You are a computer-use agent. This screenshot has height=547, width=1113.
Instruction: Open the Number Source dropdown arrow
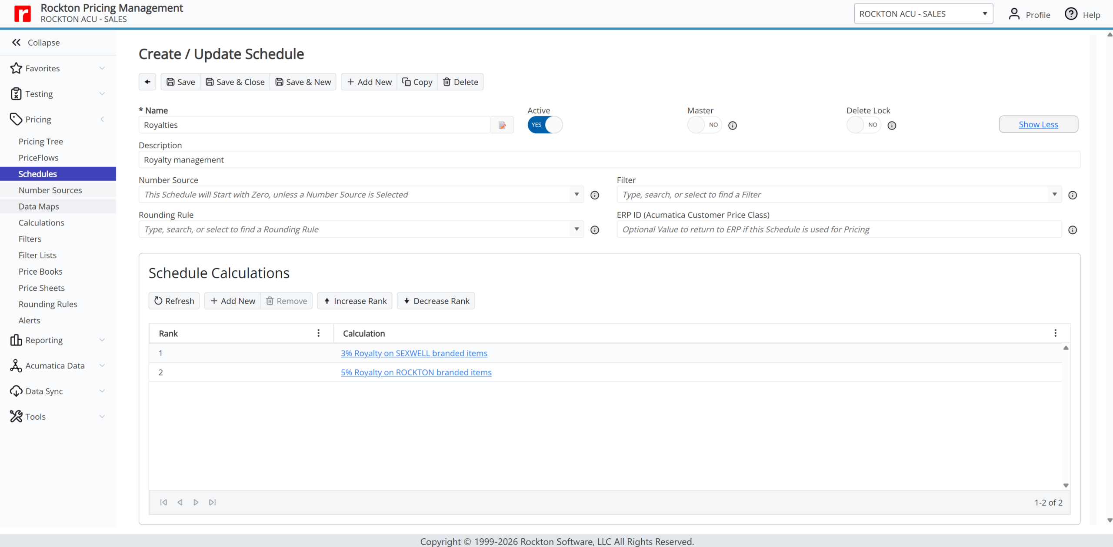(576, 194)
